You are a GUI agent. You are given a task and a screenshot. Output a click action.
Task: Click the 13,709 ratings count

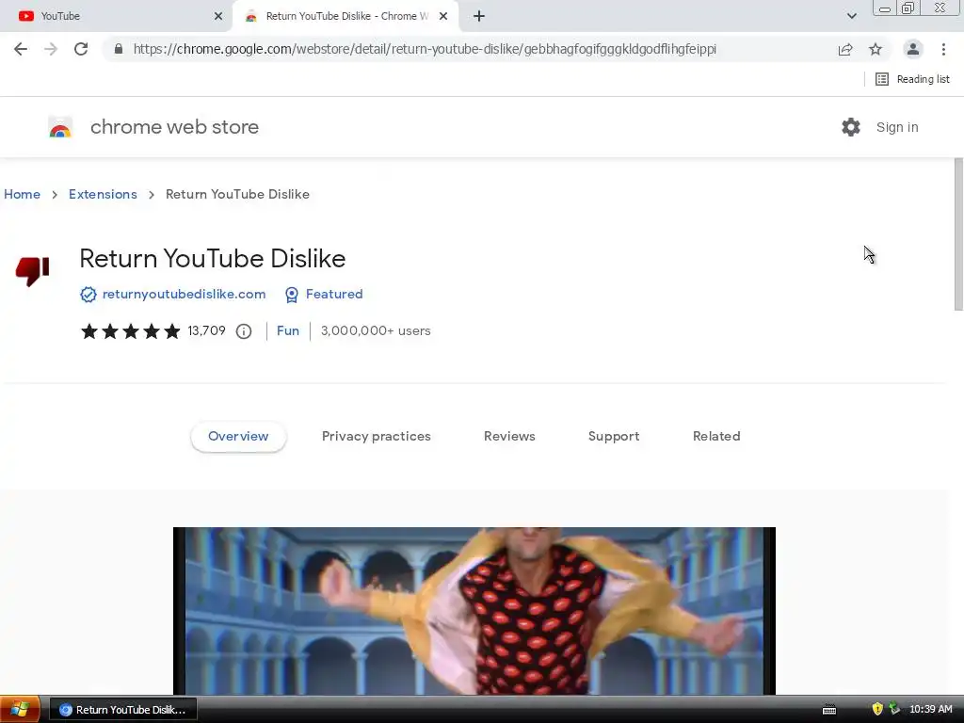coord(206,330)
